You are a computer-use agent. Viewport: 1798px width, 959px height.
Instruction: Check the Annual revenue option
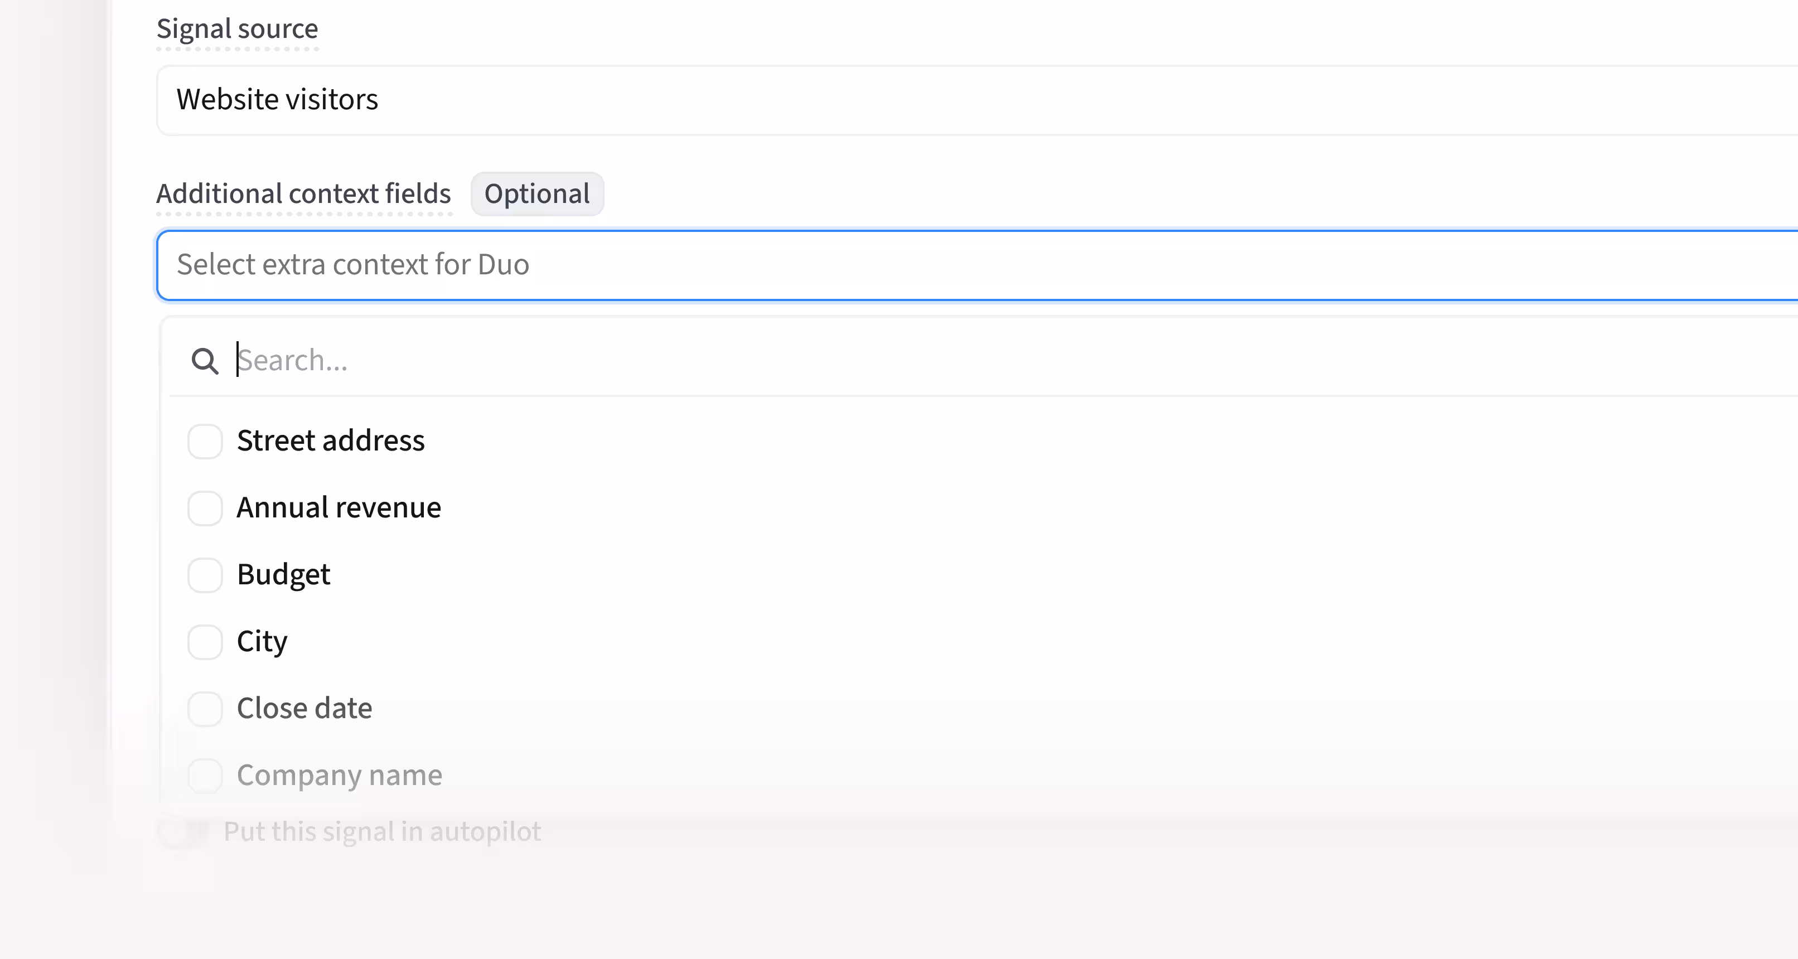click(x=205, y=508)
